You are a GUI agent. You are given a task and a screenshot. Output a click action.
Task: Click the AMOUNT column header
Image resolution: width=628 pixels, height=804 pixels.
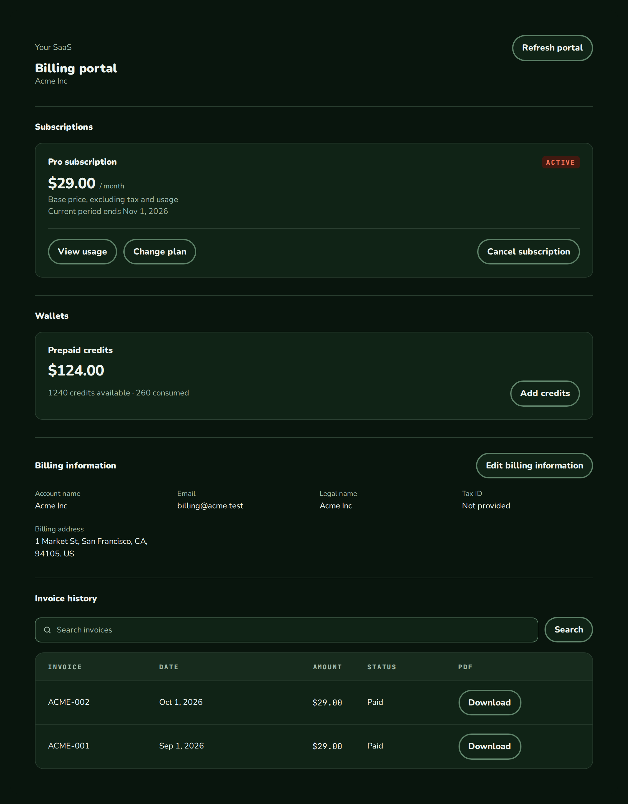pyautogui.click(x=327, y=667)
